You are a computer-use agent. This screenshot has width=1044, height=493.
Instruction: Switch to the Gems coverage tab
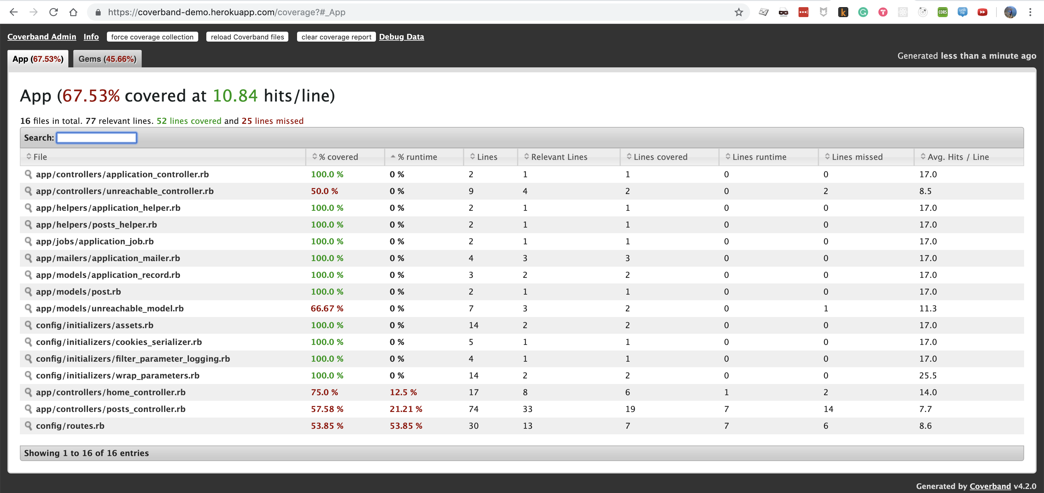(107, 59)
